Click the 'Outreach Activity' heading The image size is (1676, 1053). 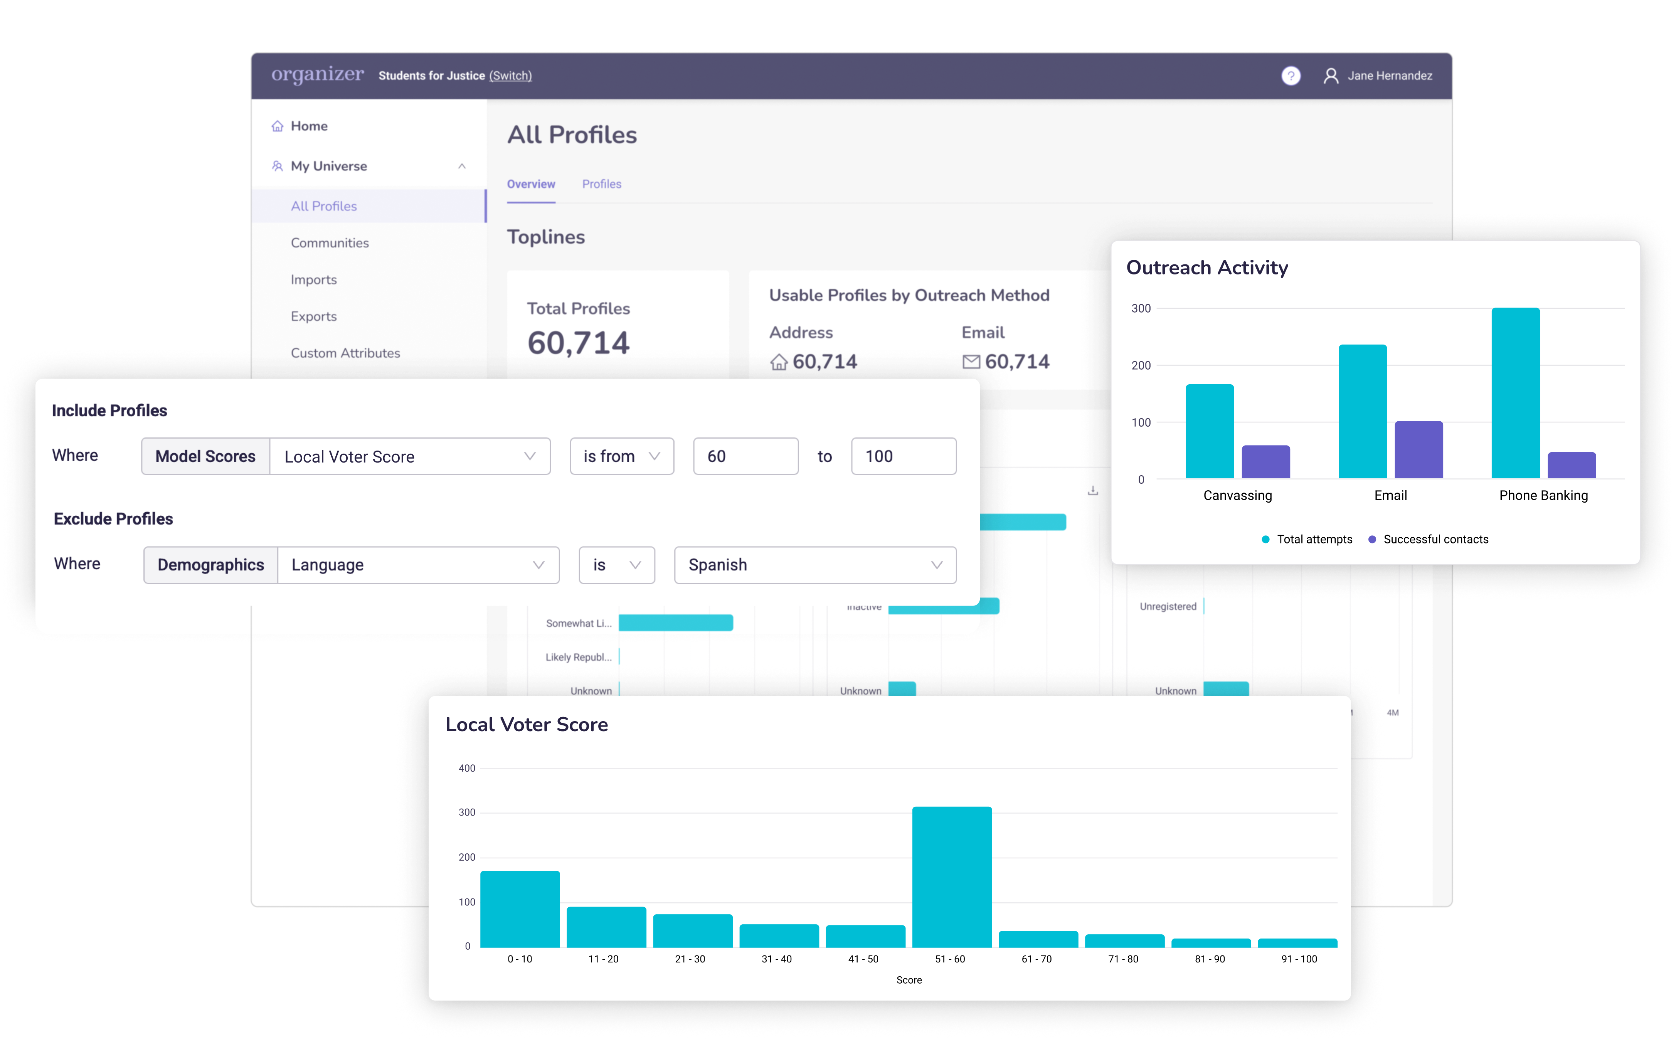coord(1207,268)
